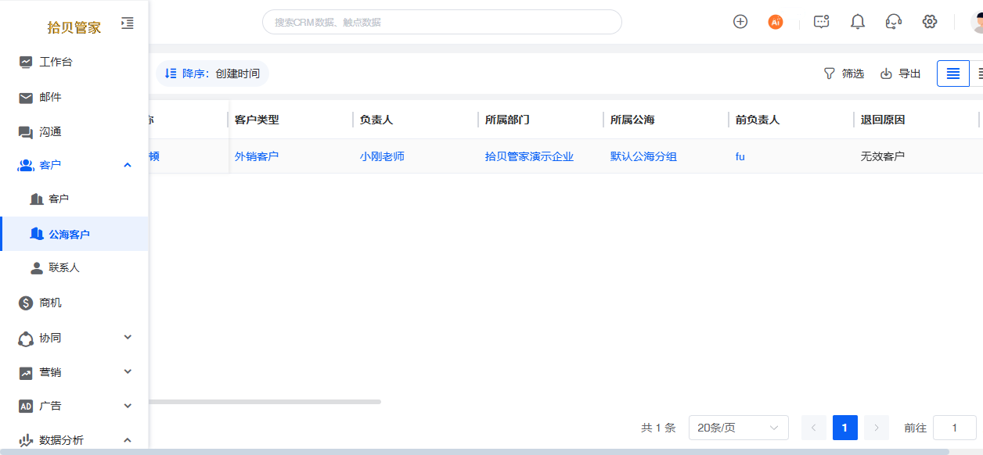Open the 外销客户 link in the row
The image size is (983, 455).
pyautogui.click(x=257, y=156)
